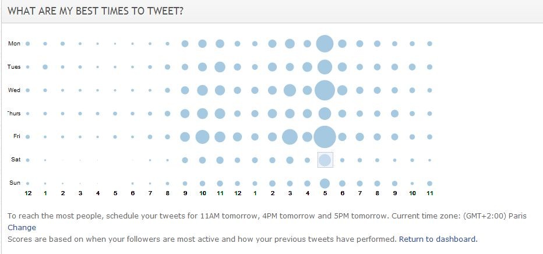
Task: Click the Friday 3PM bubble
Action: click(x=290, y=137)
